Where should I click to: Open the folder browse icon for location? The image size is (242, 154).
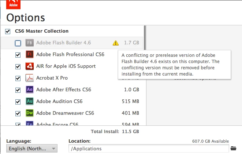click(234, 148)
